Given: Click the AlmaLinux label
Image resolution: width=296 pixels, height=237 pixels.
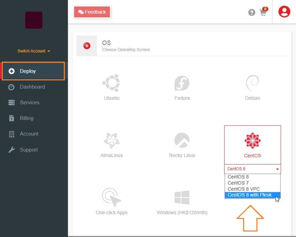Looking at the screenshot, I should tap(112, 155).
